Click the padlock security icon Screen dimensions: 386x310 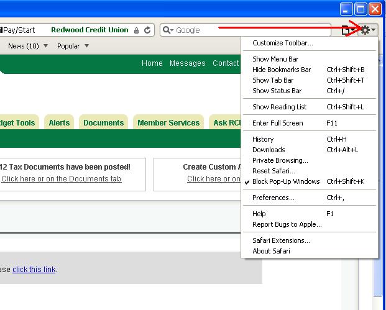136,30
